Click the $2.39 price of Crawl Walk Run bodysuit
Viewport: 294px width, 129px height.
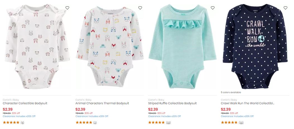point(226,109)
